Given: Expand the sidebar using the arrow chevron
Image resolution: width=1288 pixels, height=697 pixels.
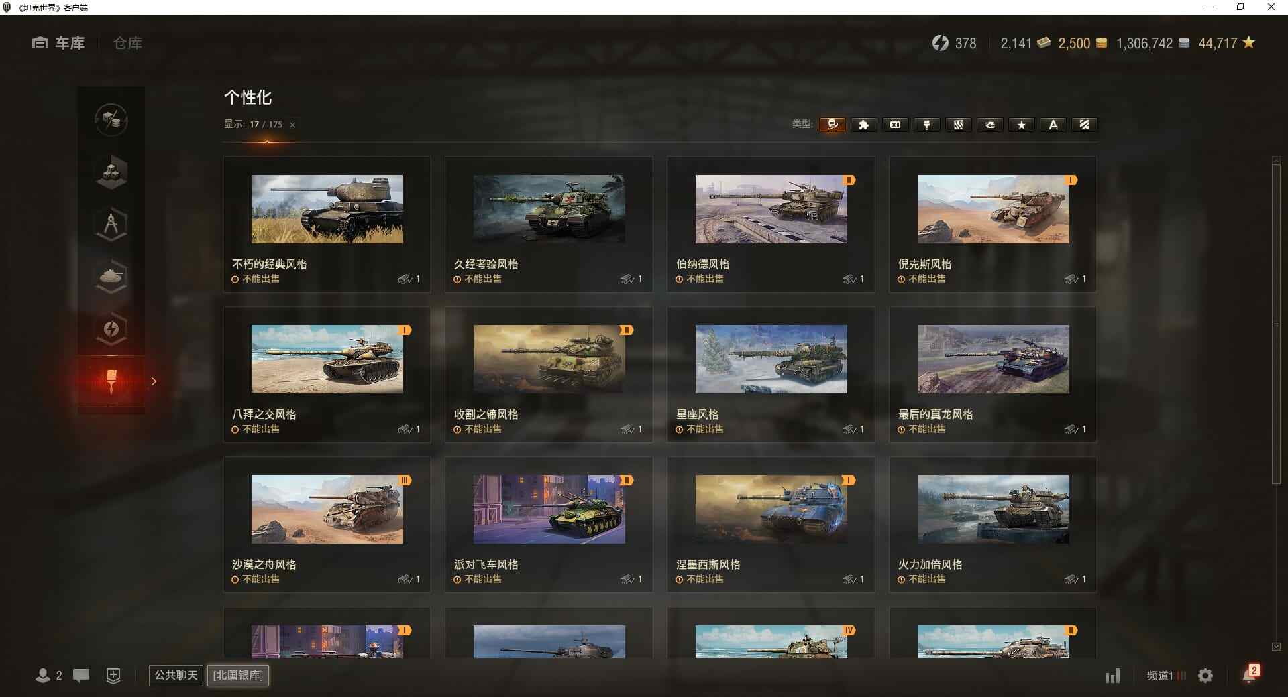Looking at the screenshot, I should coord(154,381).
